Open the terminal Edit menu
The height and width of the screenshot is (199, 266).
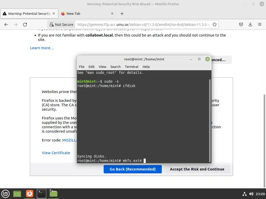[x=91, y=67]
